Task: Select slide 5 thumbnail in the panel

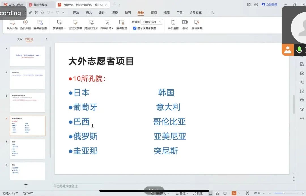Action: (27, 149)
